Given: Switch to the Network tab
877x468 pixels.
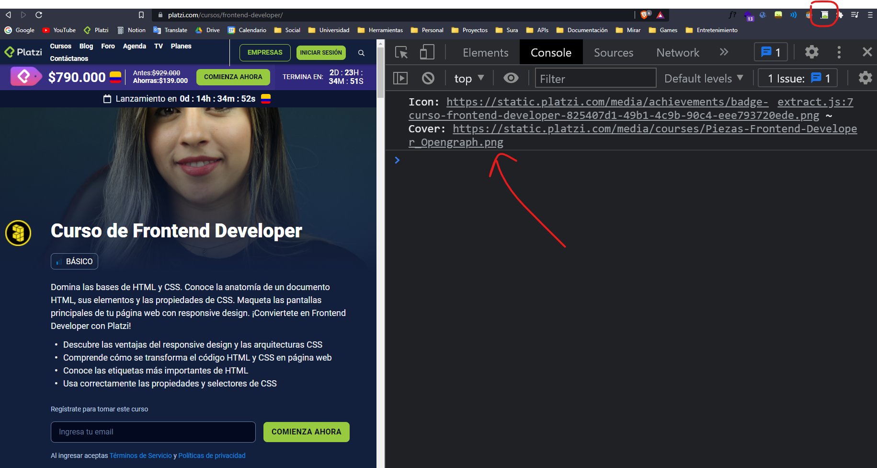Looking at the screenshot, I should (x=678, y=52).
